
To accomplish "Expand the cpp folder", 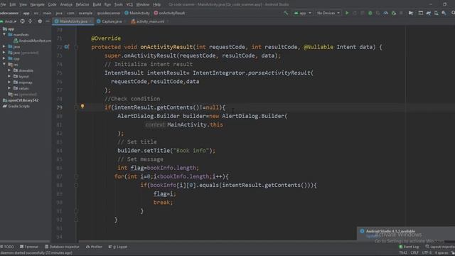I will click(4, 58).
